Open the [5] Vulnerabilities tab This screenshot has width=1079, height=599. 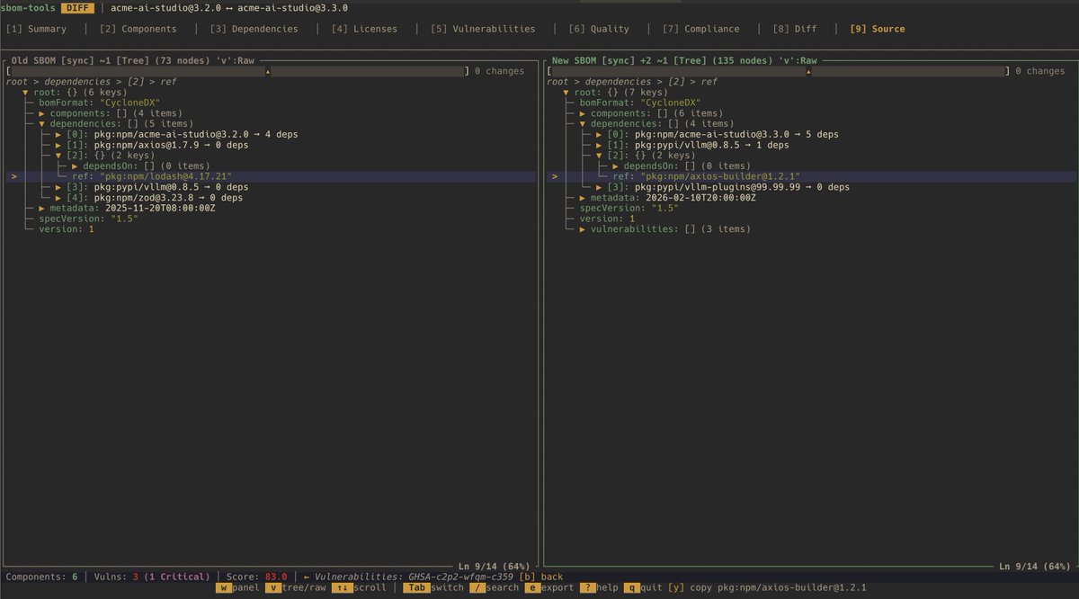click(x=483, y=29)
